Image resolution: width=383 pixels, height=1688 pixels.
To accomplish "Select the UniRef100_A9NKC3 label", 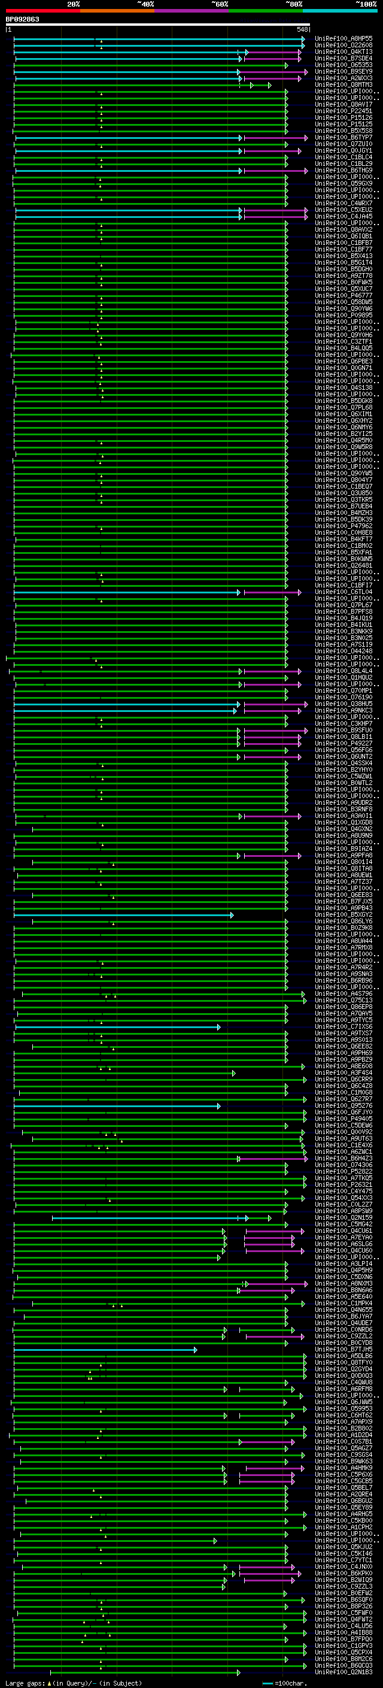I will (x=344, y=710).
